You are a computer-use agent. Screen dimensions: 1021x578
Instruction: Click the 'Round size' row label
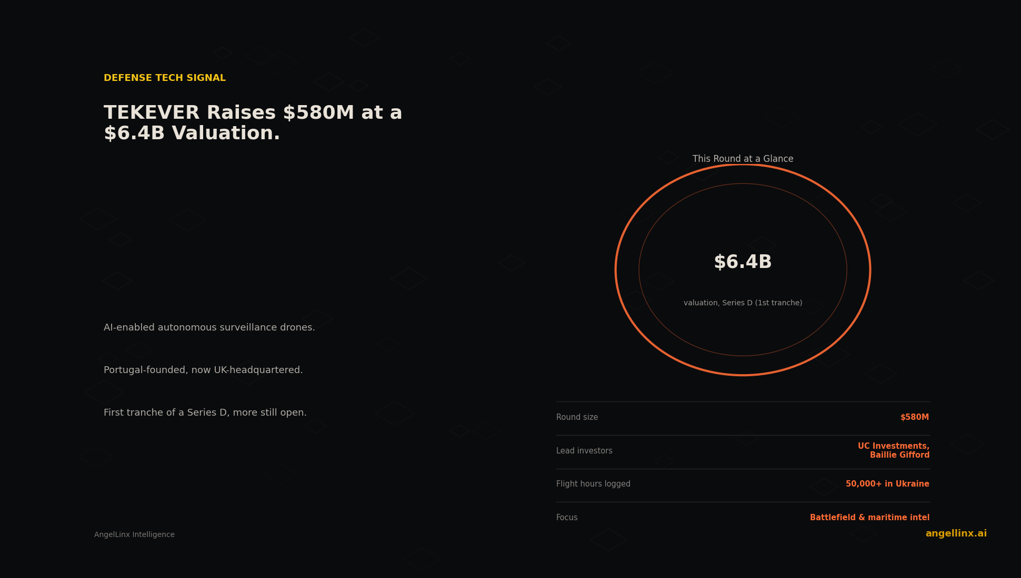coord(577,417)
